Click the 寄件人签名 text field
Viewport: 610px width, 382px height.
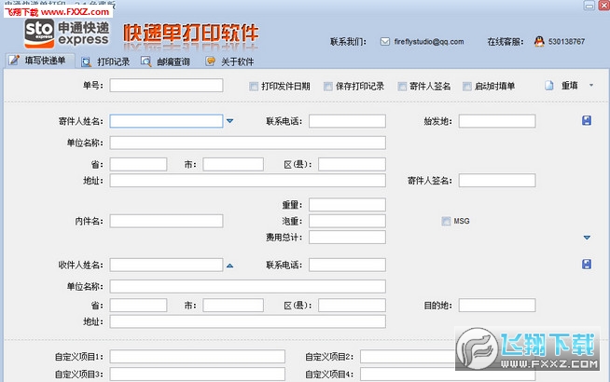coord(497,181)
